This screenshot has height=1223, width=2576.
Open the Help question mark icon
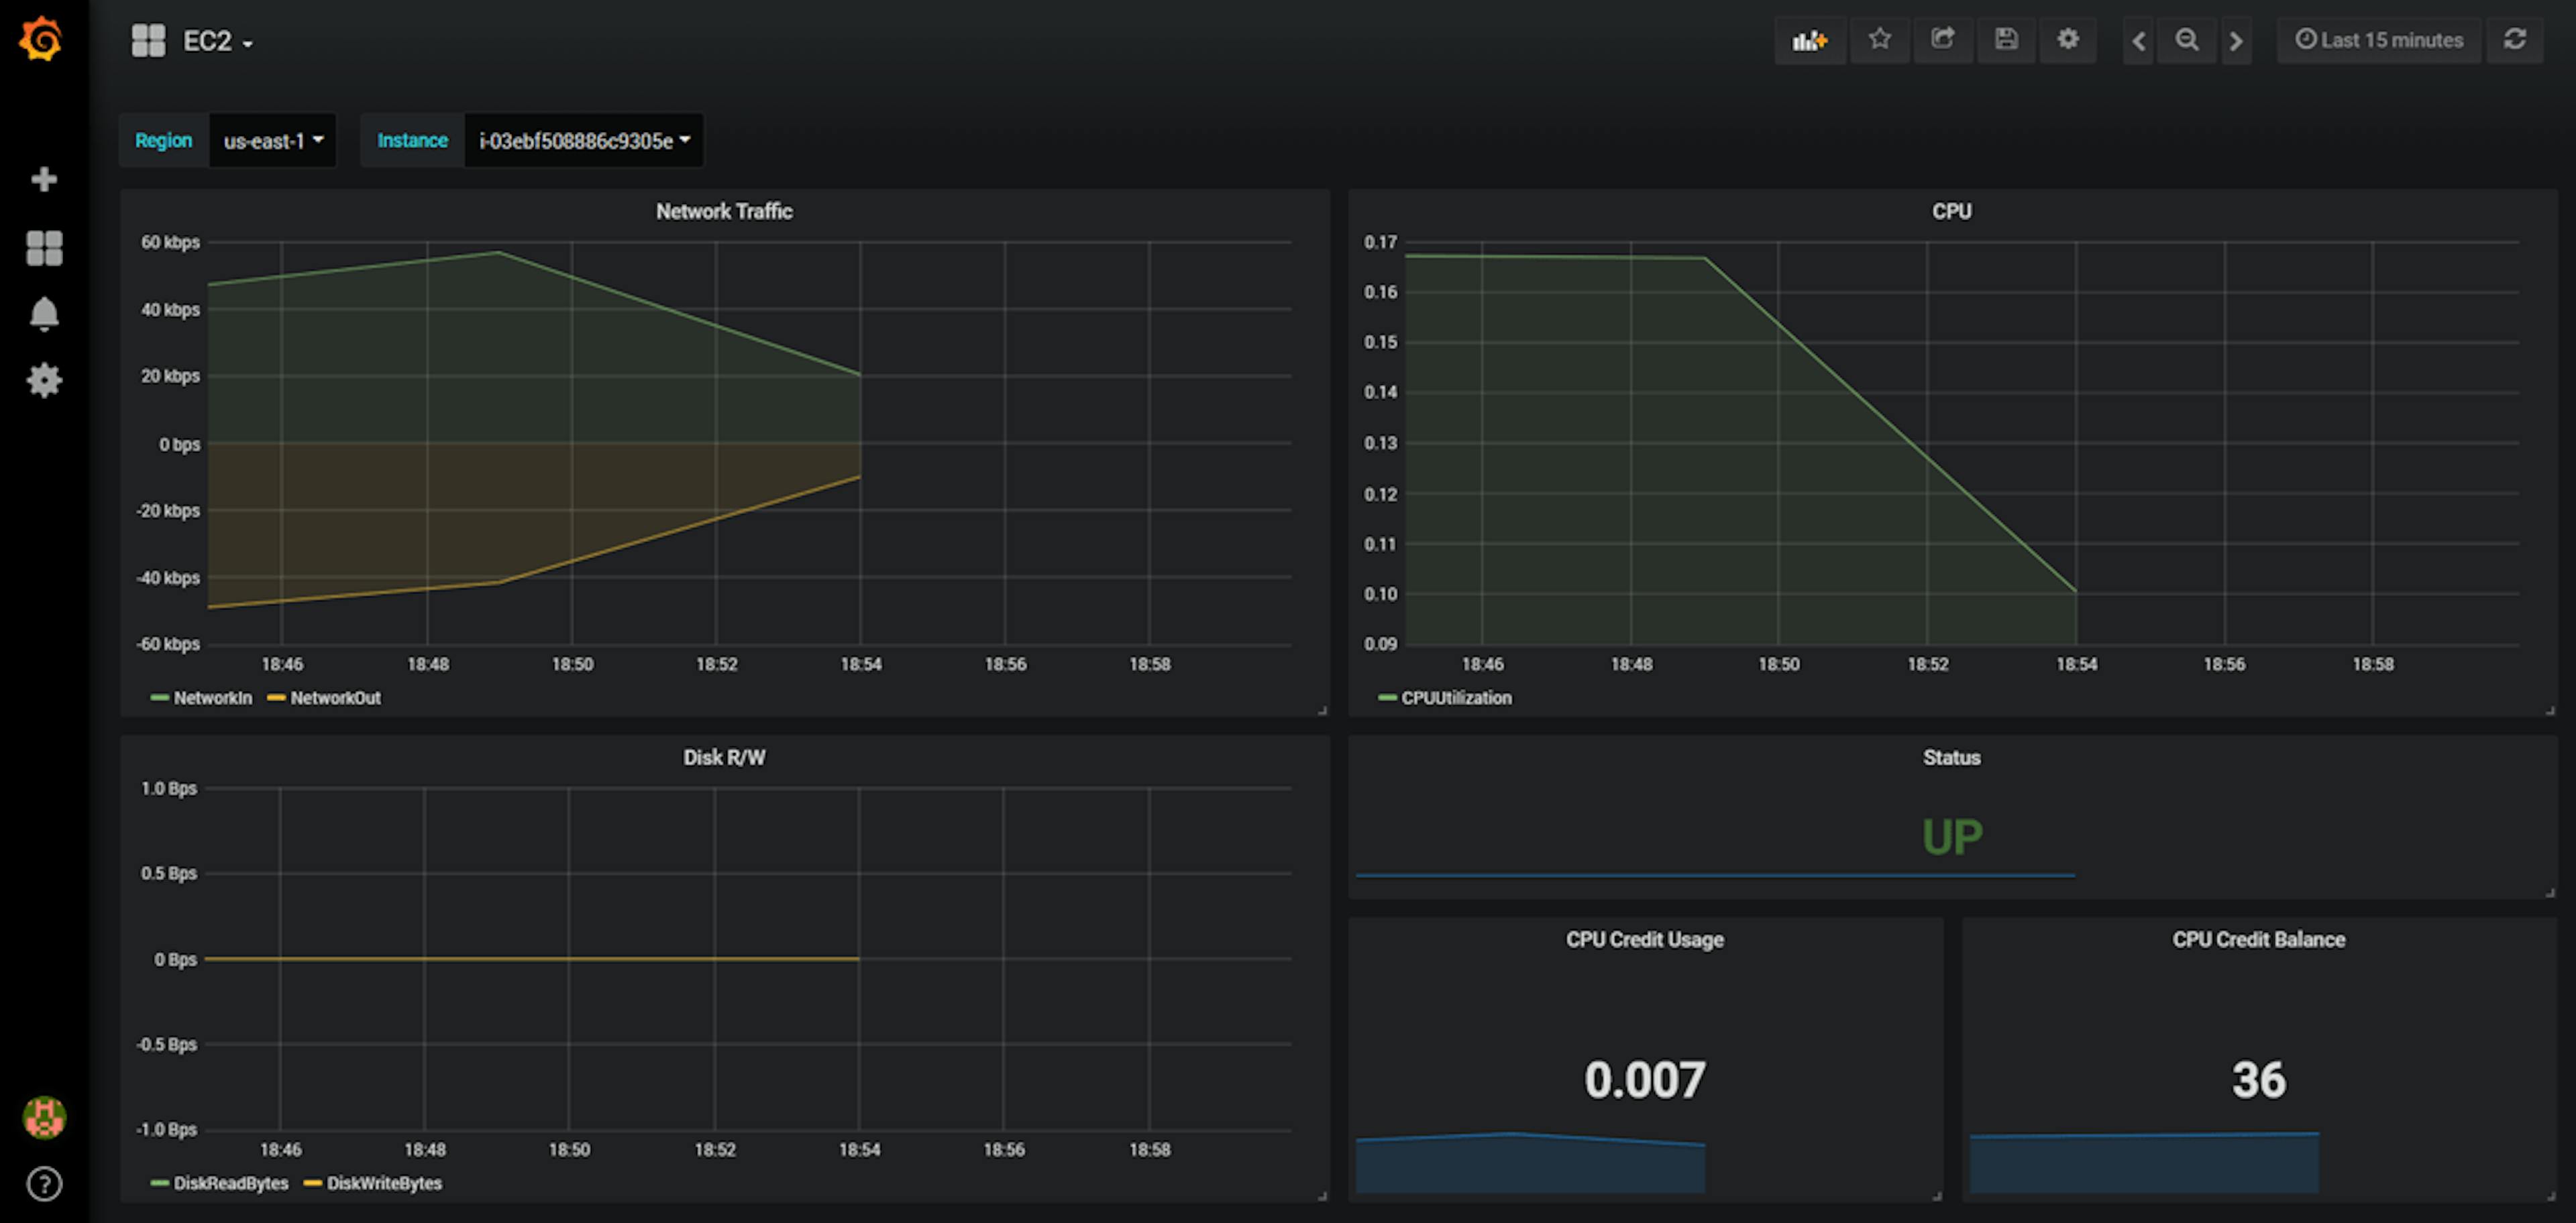coord(44,1184)
